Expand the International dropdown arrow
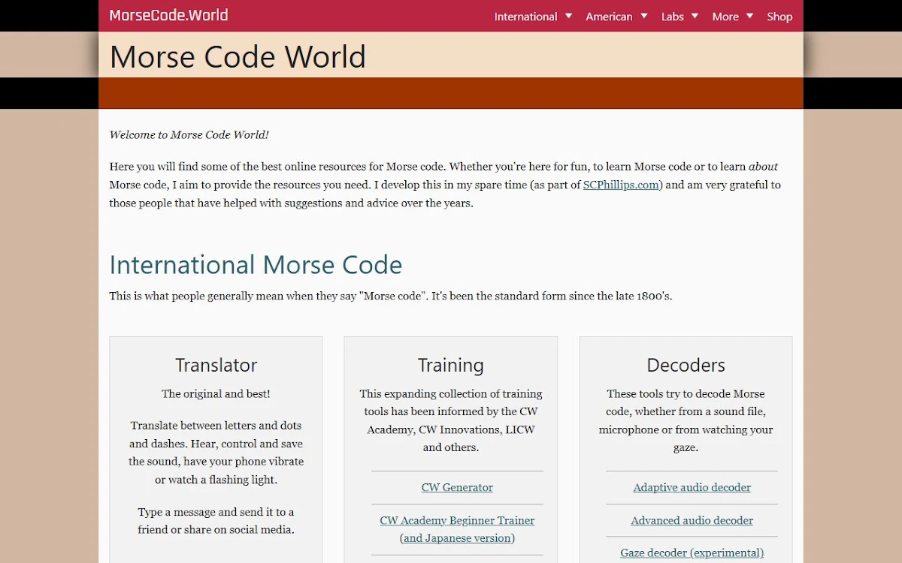This screenshot has width=902, height=563. tap(568, 16)
